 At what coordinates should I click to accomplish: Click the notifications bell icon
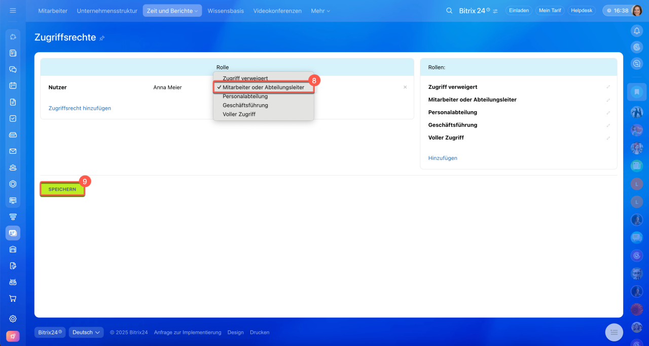tap(637, 31)
